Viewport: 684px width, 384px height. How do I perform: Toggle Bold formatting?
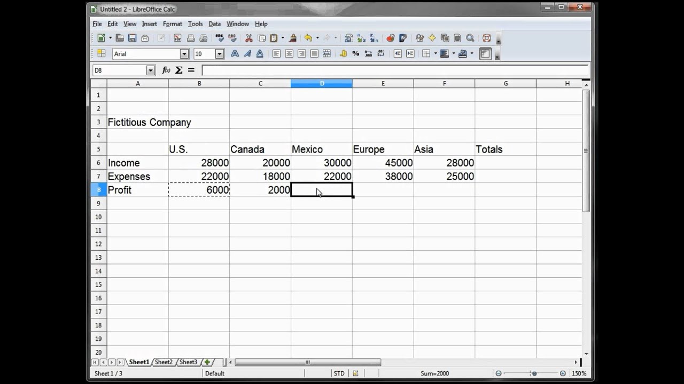tap(235, 54)
